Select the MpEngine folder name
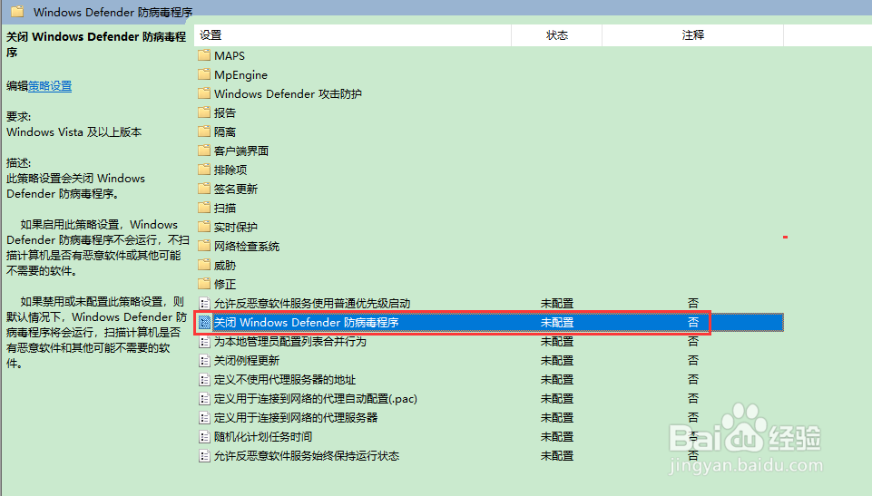Viewport: 872px width, 496px height. [240, 74]
